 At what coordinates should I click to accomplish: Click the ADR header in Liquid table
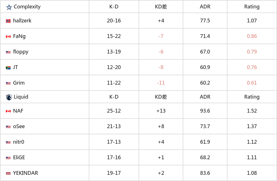tap(205, 97)
